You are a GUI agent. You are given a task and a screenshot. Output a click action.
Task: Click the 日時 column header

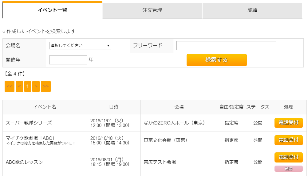click(113, 107)
